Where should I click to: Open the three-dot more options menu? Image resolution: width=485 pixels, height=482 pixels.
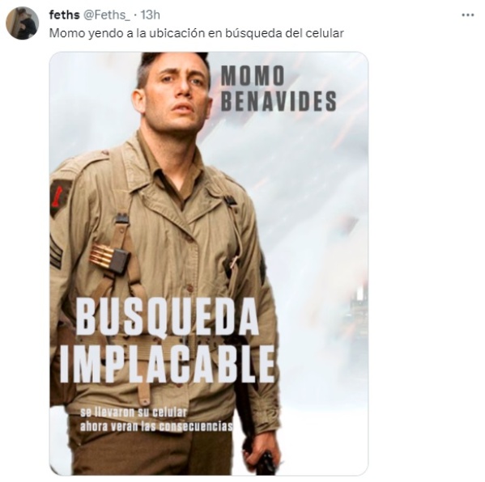click(x=468, y=15)
